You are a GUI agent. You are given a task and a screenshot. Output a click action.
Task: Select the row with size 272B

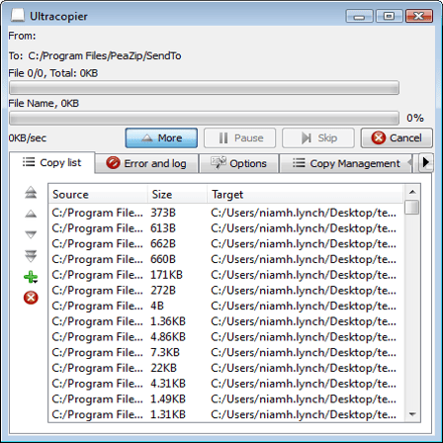225,290
